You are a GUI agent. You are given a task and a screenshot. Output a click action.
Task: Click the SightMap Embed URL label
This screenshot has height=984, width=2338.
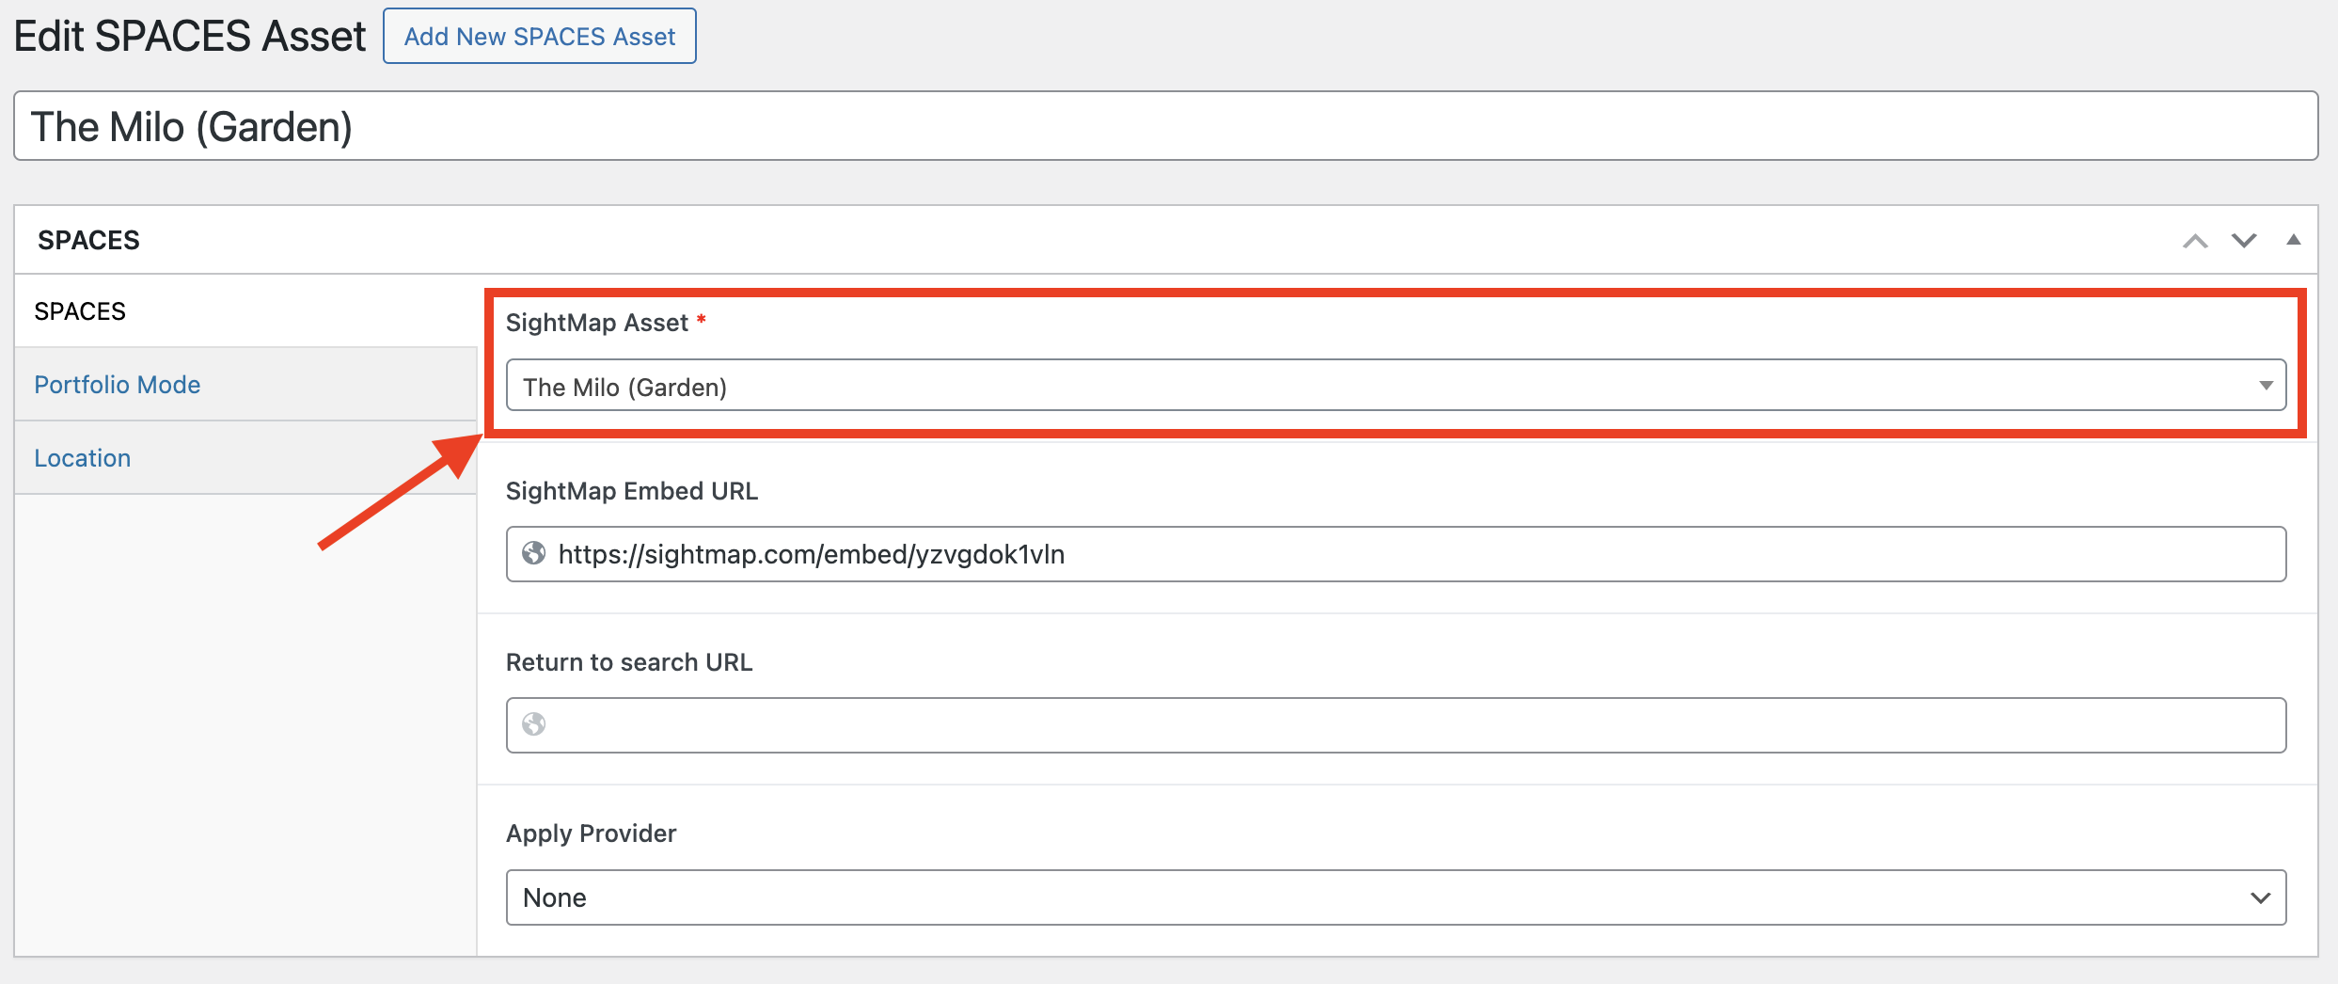632,491
